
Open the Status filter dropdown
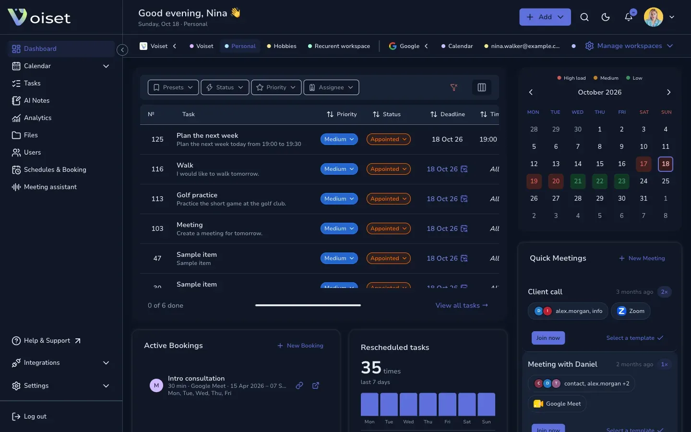pos(225,87)
